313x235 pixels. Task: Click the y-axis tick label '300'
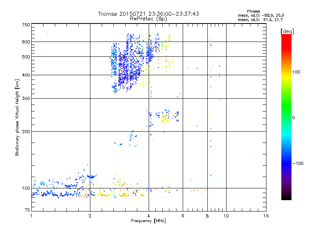[x=26, y=98]
